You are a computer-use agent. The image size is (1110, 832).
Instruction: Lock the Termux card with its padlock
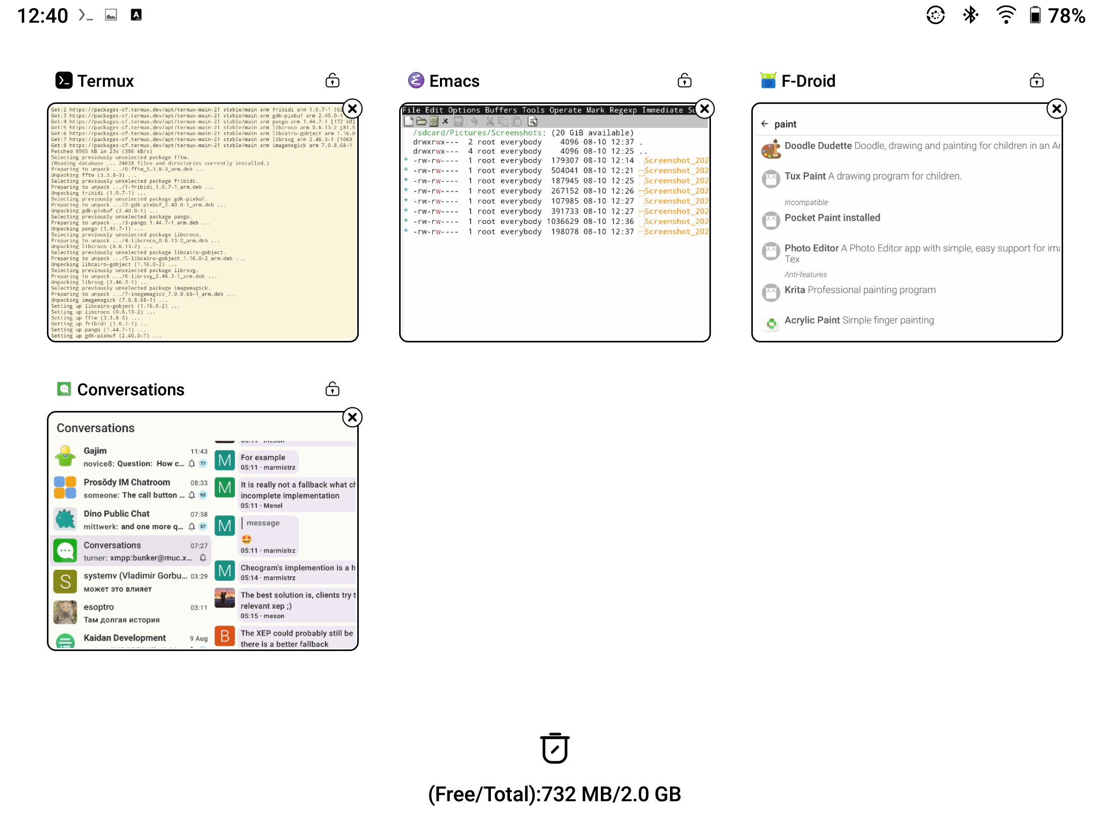(332, 81)
